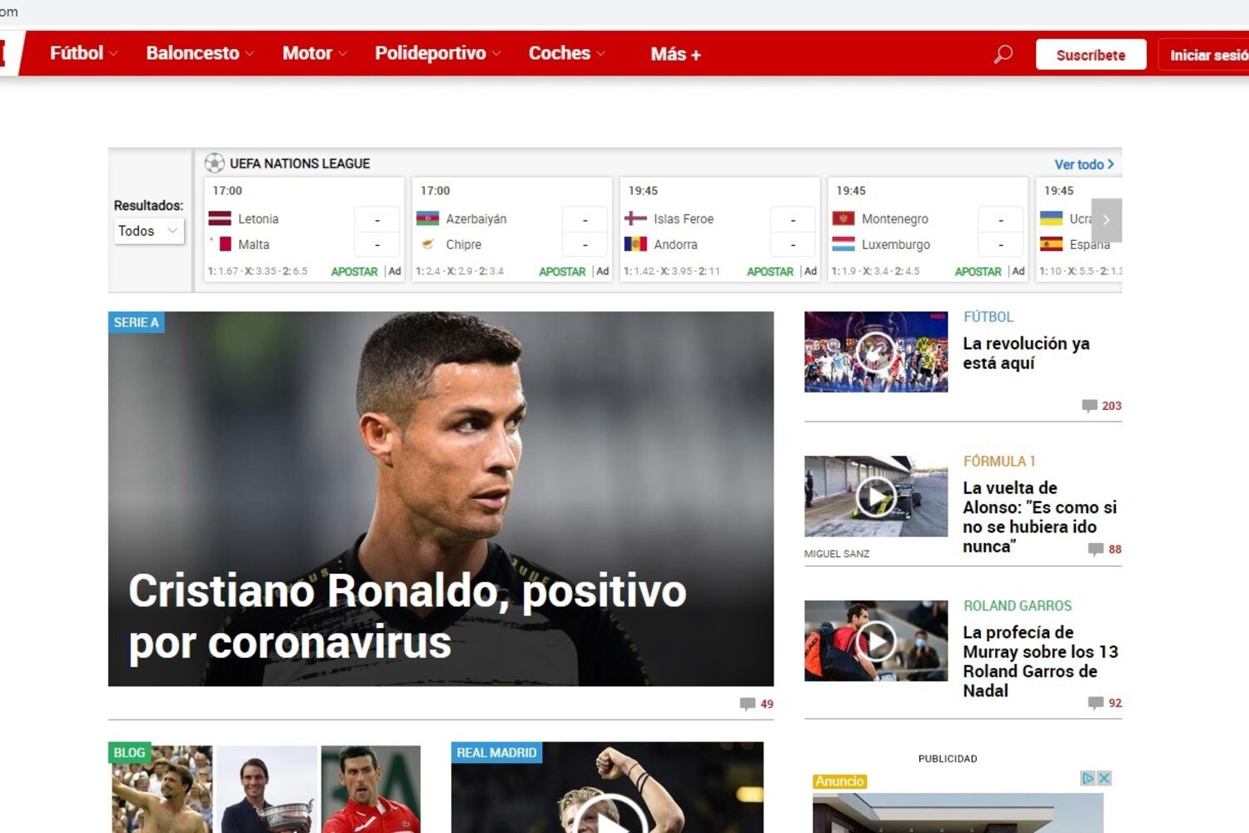
Task: Expand the Motor menu
Action: click(315, 53)
